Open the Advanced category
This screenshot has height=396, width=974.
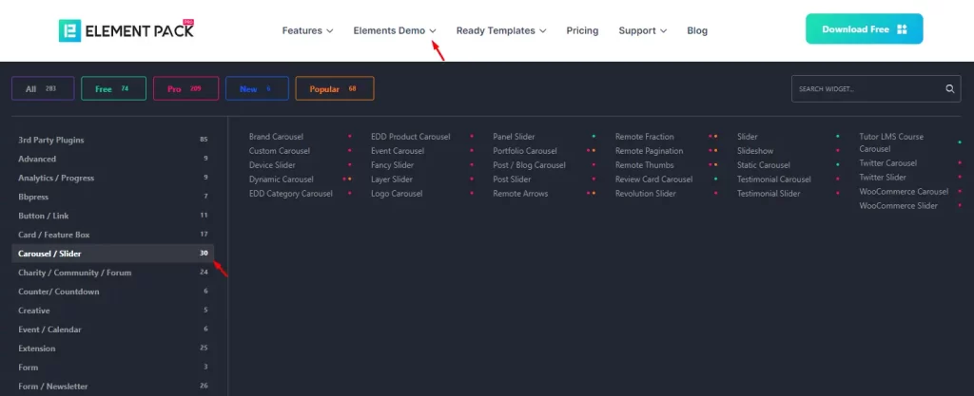pyautogui.click(x=112, y=159)
